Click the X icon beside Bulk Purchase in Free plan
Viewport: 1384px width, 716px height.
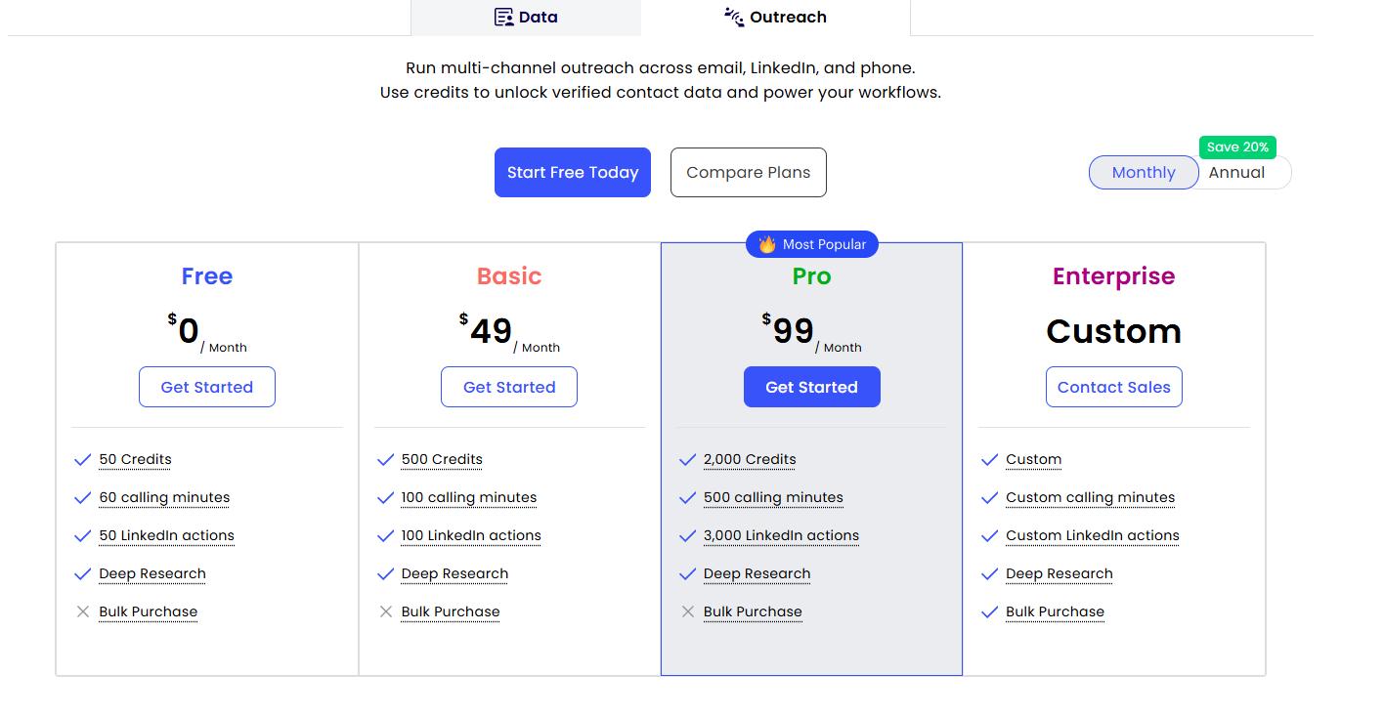[82, 611]
